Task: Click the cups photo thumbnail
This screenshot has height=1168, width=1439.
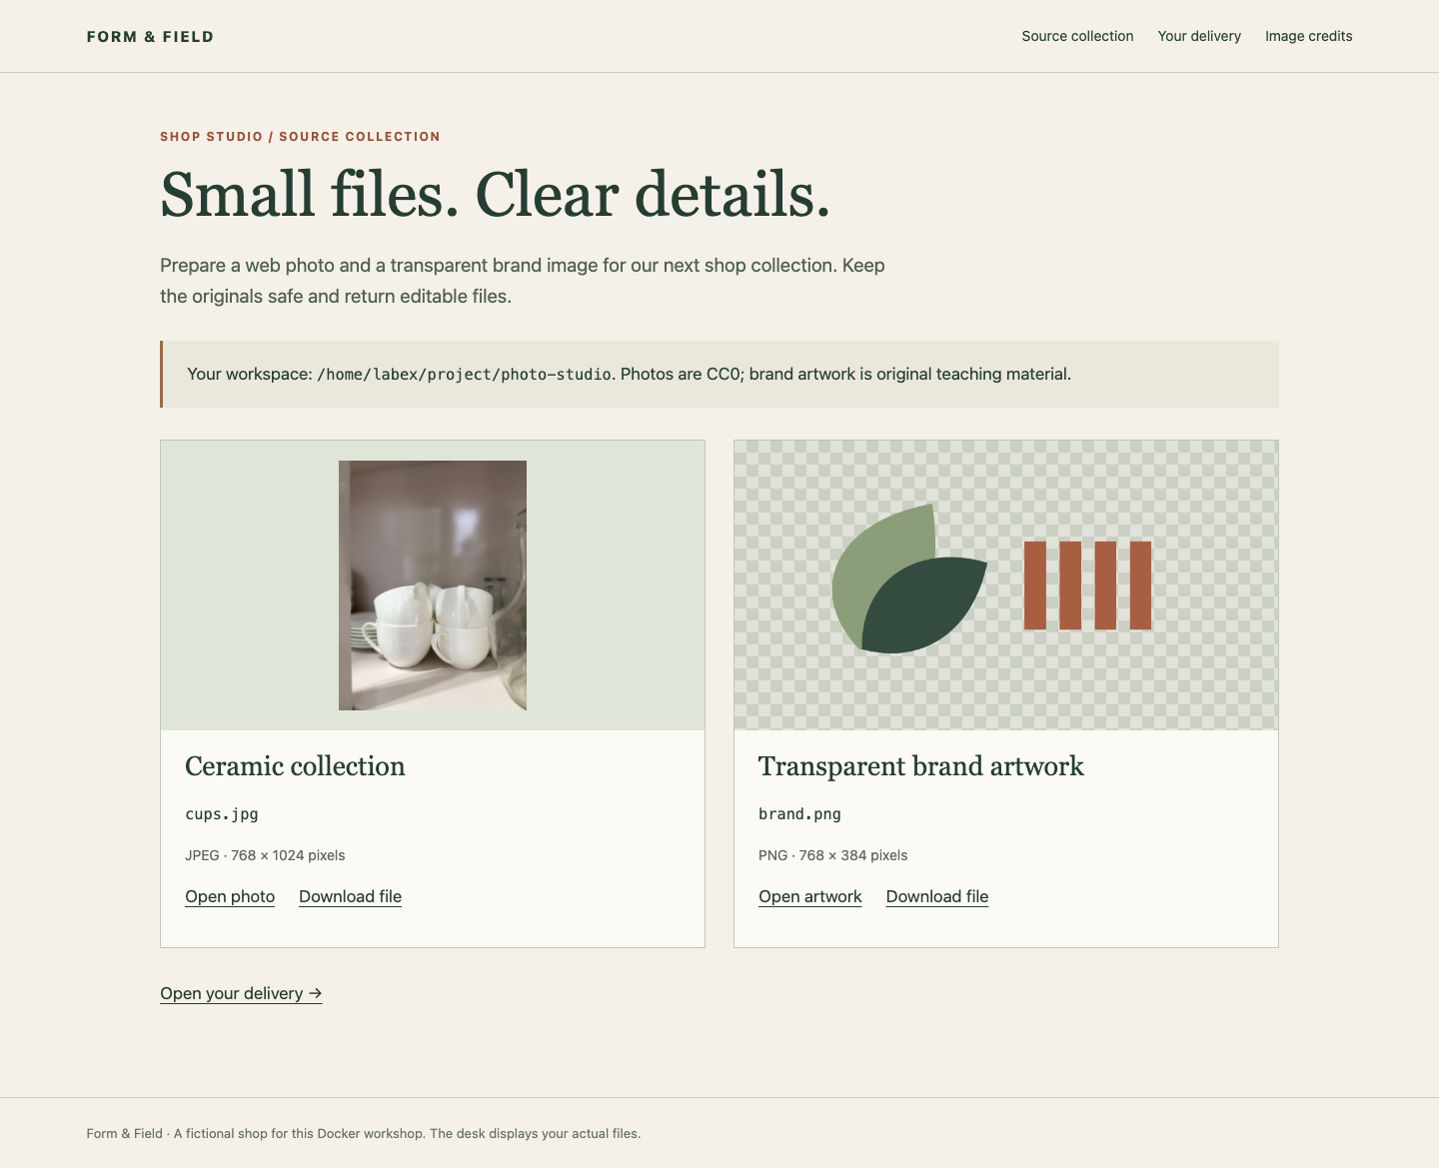Action: coord(433,585)
